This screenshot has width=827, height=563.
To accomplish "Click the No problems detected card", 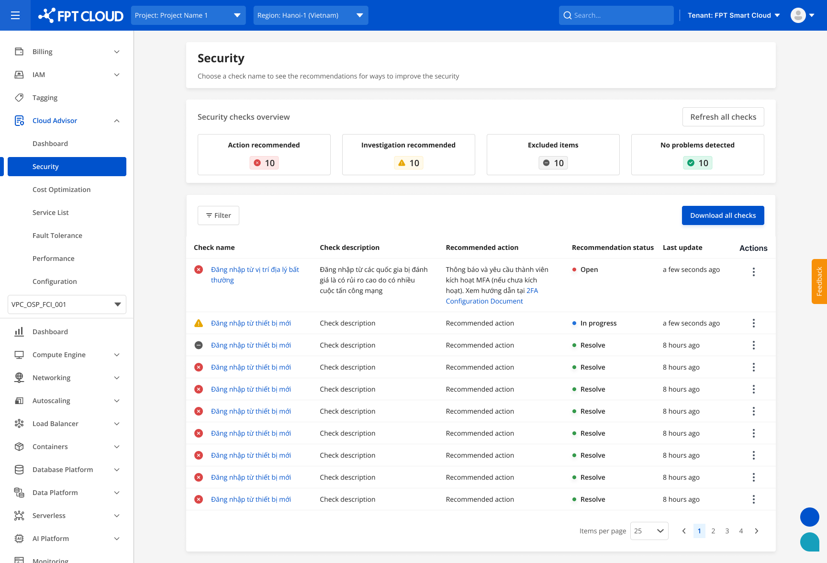I will pyautogui.click(x=698, y=155).
